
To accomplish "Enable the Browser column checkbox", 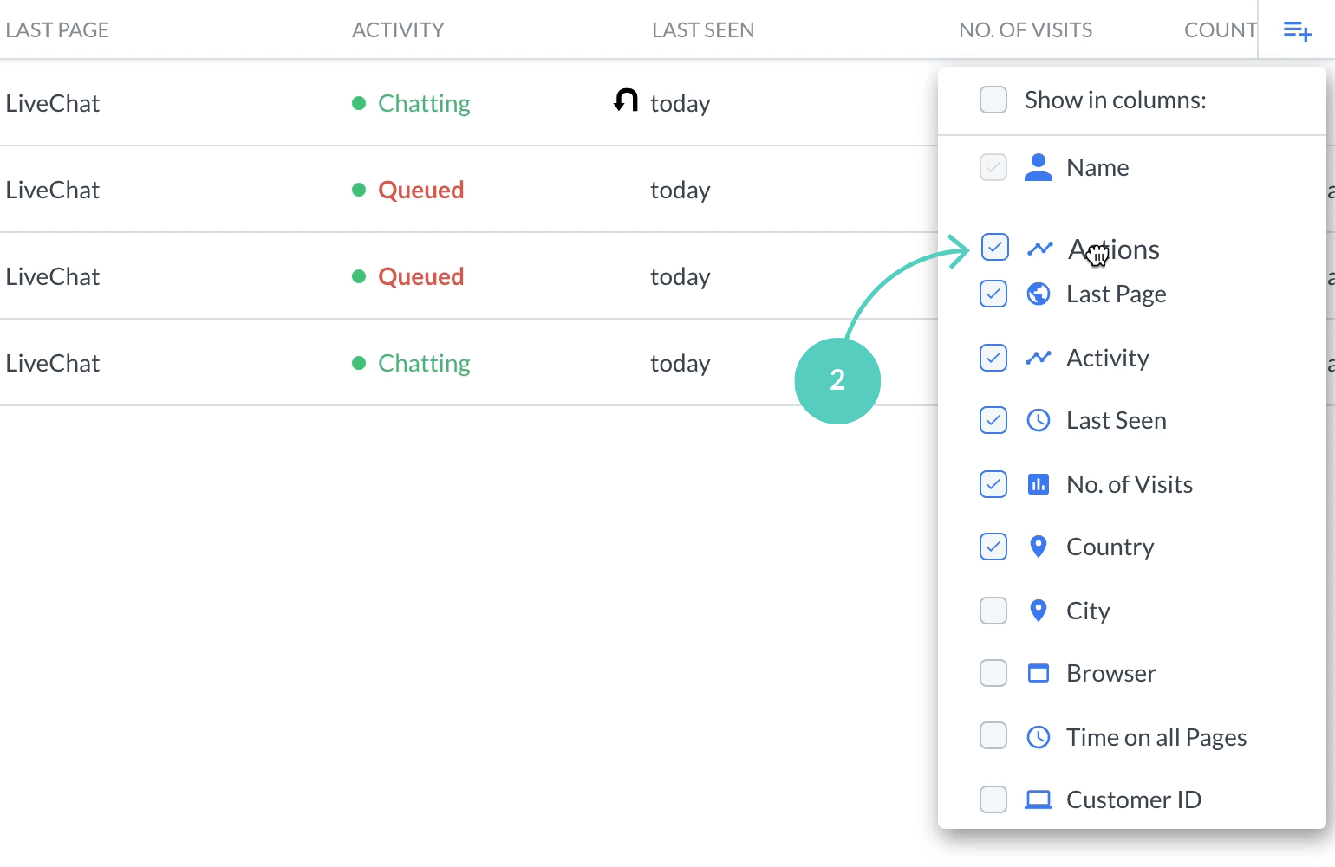I will pos(993,673).
